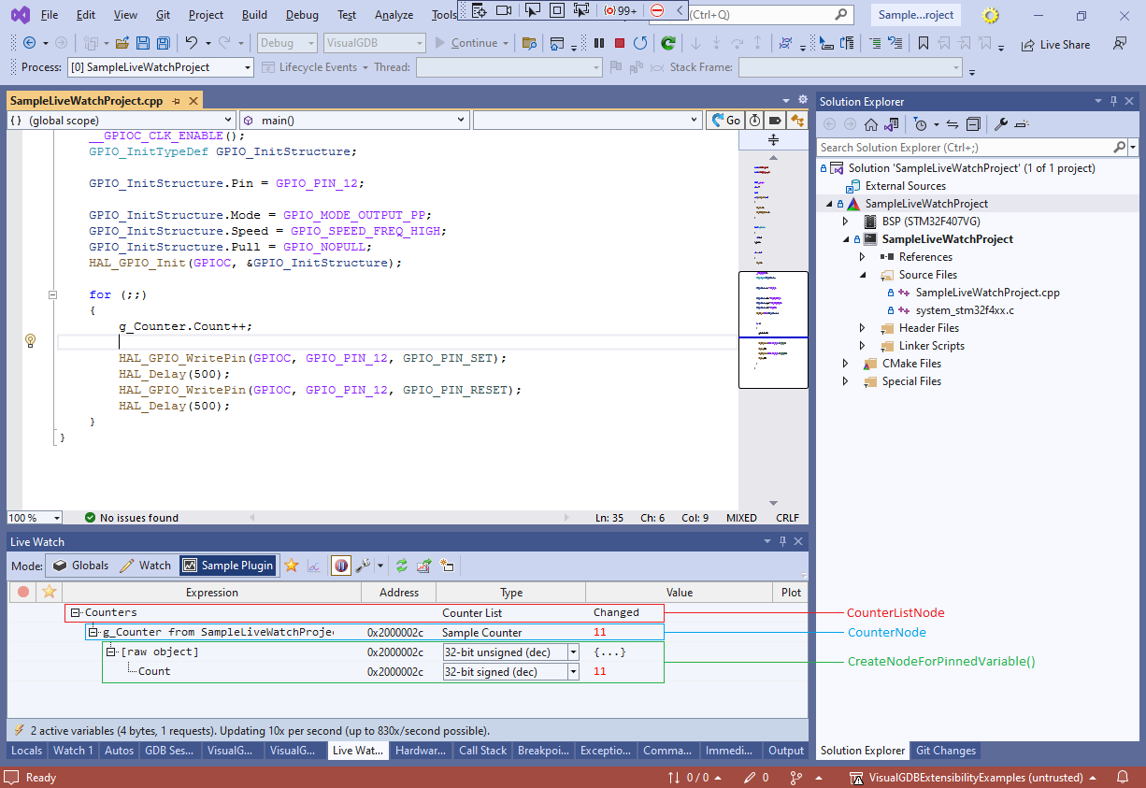This screenshot has height=788, width=1146.
Task: Open the Debug menu
Action: click(x=302, y=15)
